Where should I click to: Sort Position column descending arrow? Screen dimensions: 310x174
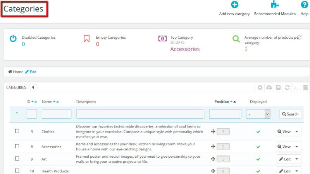tap(231, 102)
